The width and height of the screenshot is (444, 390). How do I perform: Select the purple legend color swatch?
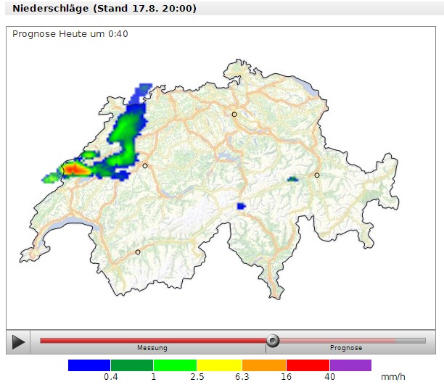click(x=350, y=365)
